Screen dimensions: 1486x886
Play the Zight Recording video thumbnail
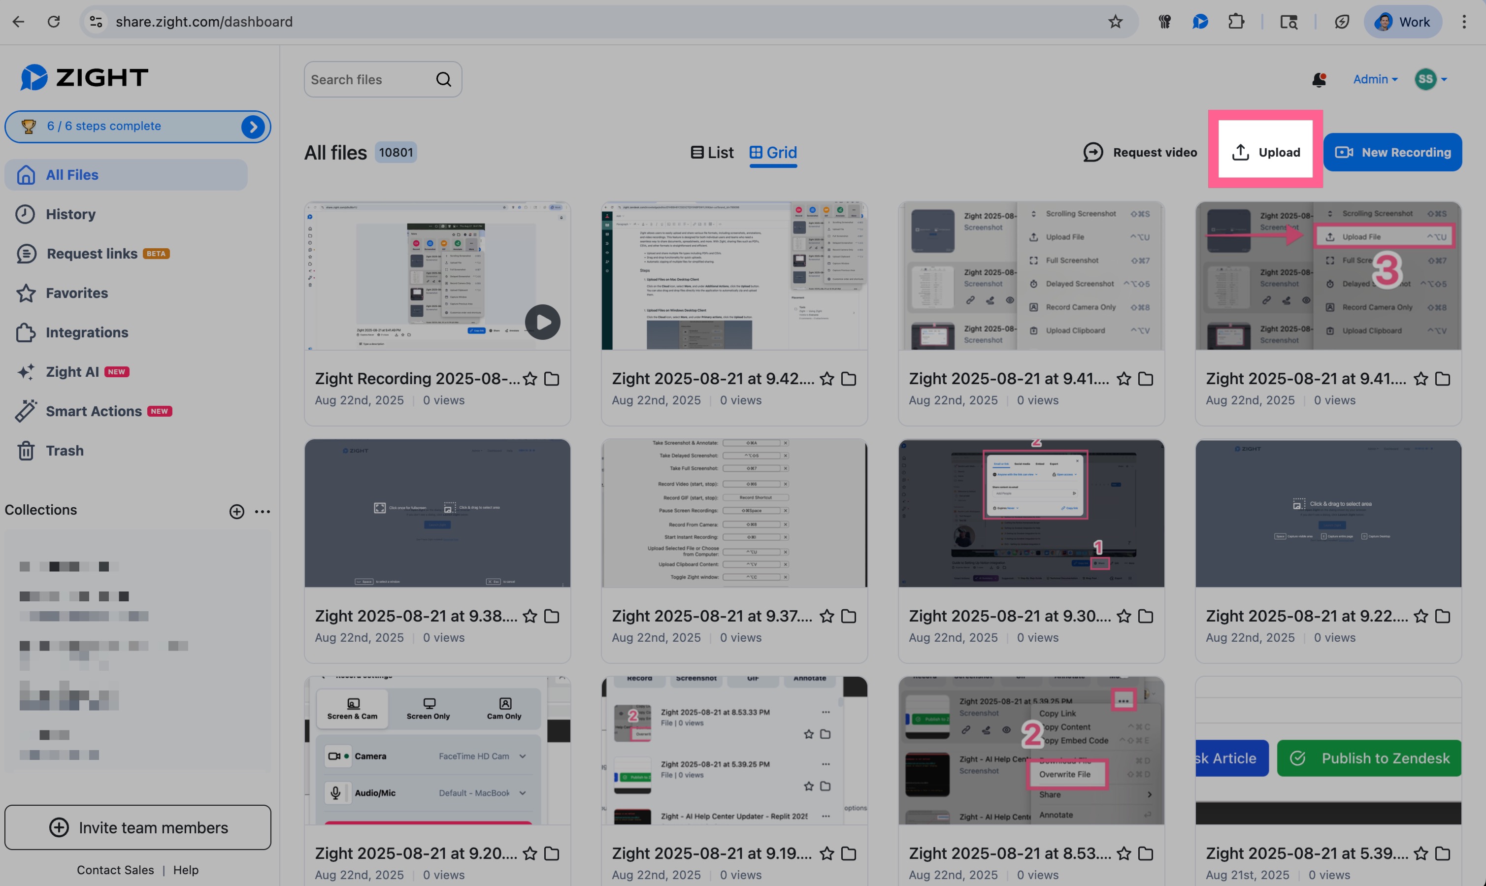[542, 323]
